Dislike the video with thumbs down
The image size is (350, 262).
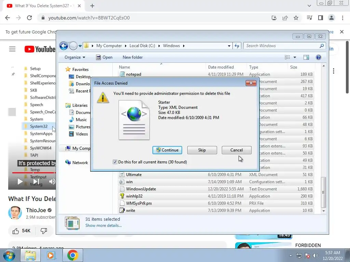(44, 231)
